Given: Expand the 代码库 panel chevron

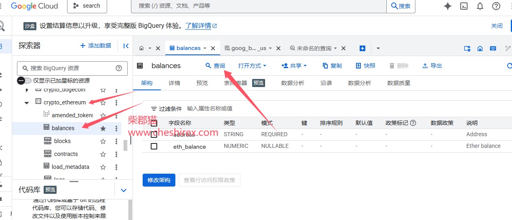Looking at the screenshot, I should (x=124, y=190).
